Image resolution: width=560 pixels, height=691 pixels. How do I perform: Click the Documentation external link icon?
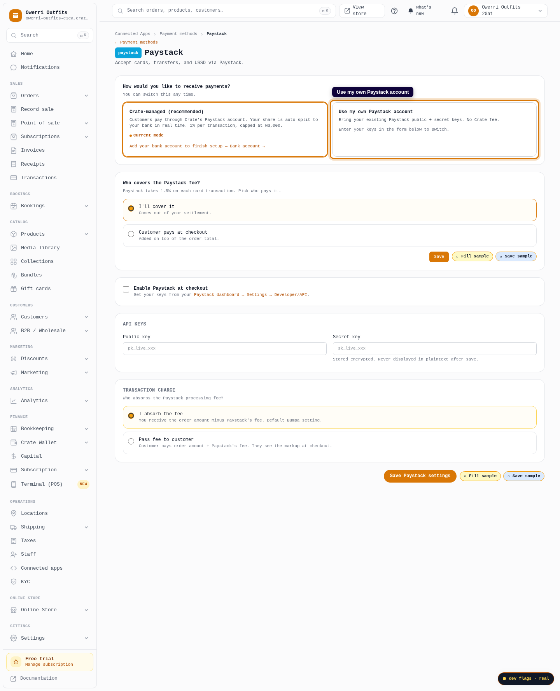pos(13,679)
